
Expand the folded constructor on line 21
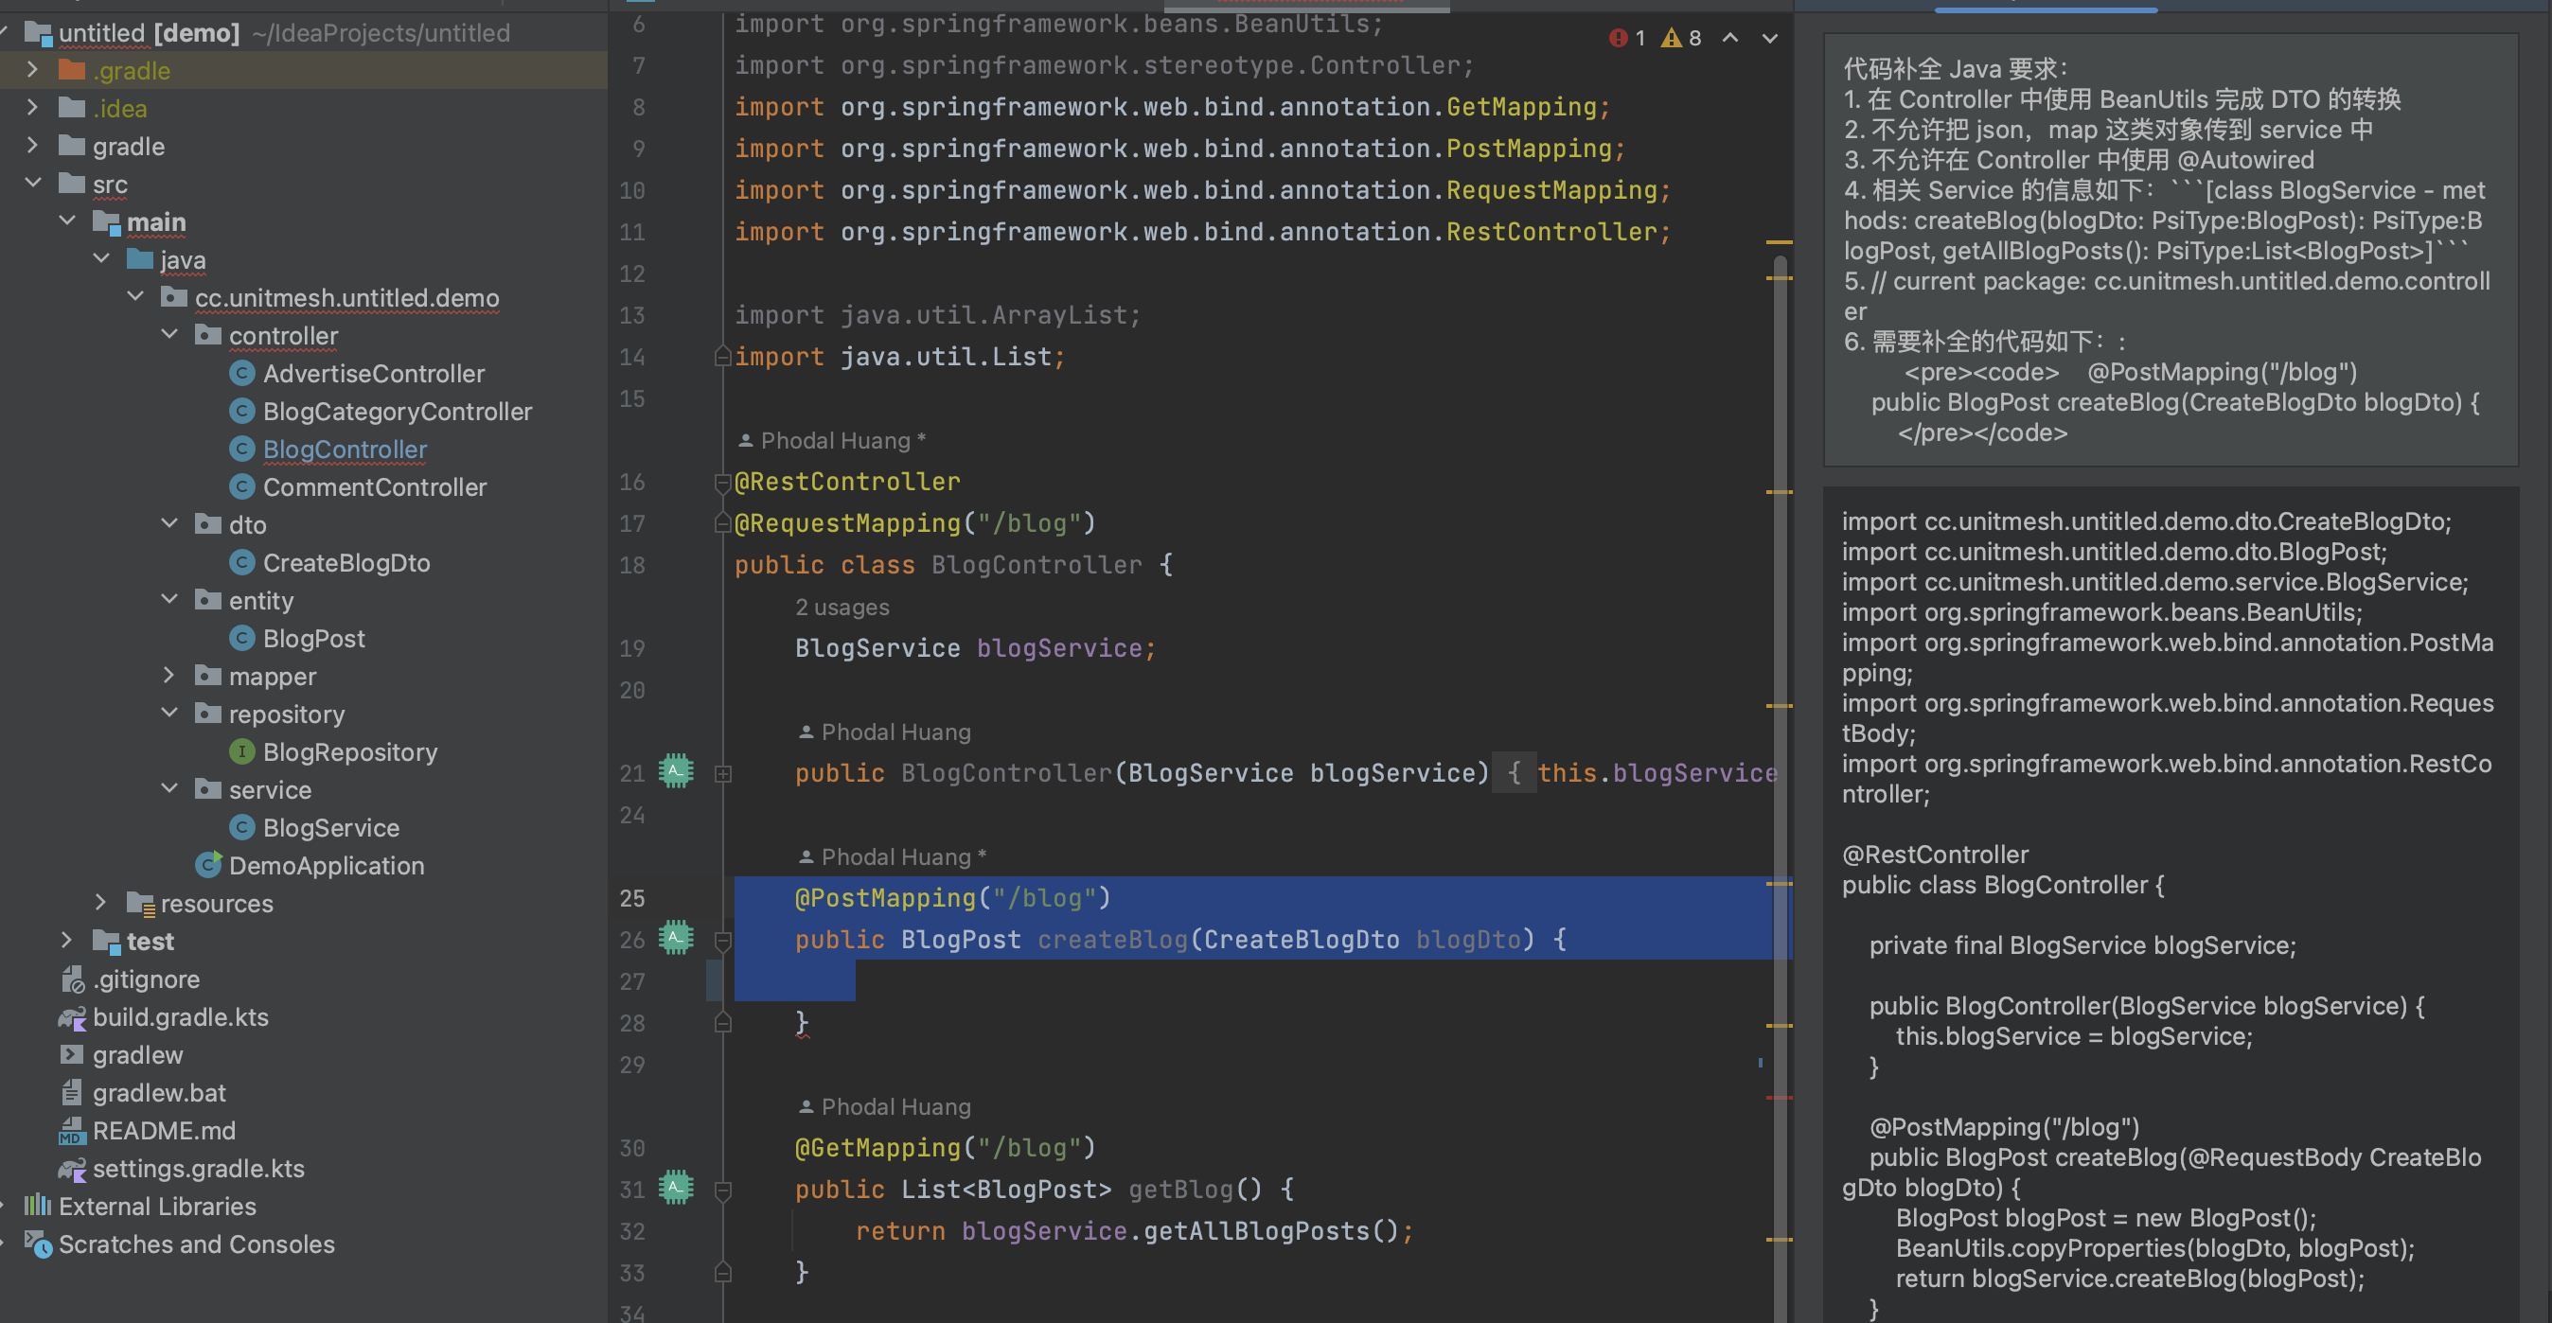pyautogui.click(x=722, y=773)
